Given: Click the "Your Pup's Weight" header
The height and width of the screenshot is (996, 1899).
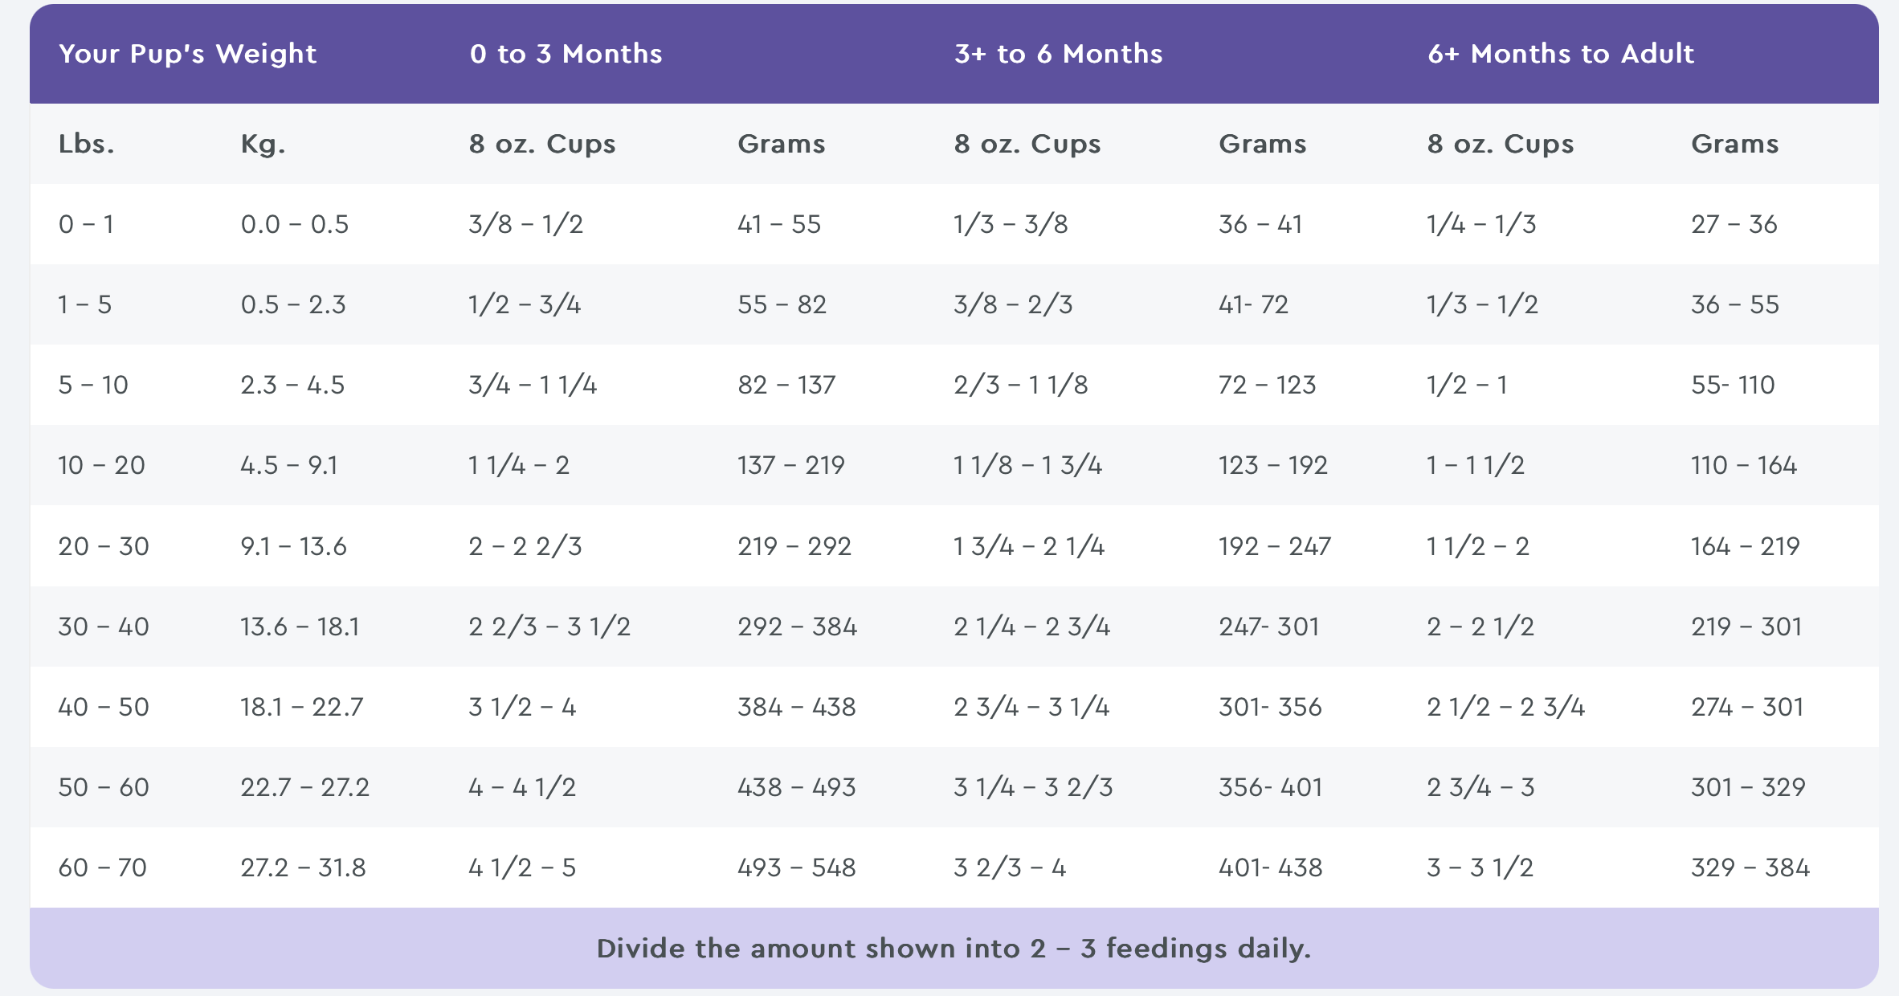Looking at the screenshot, I should [187, 54].
